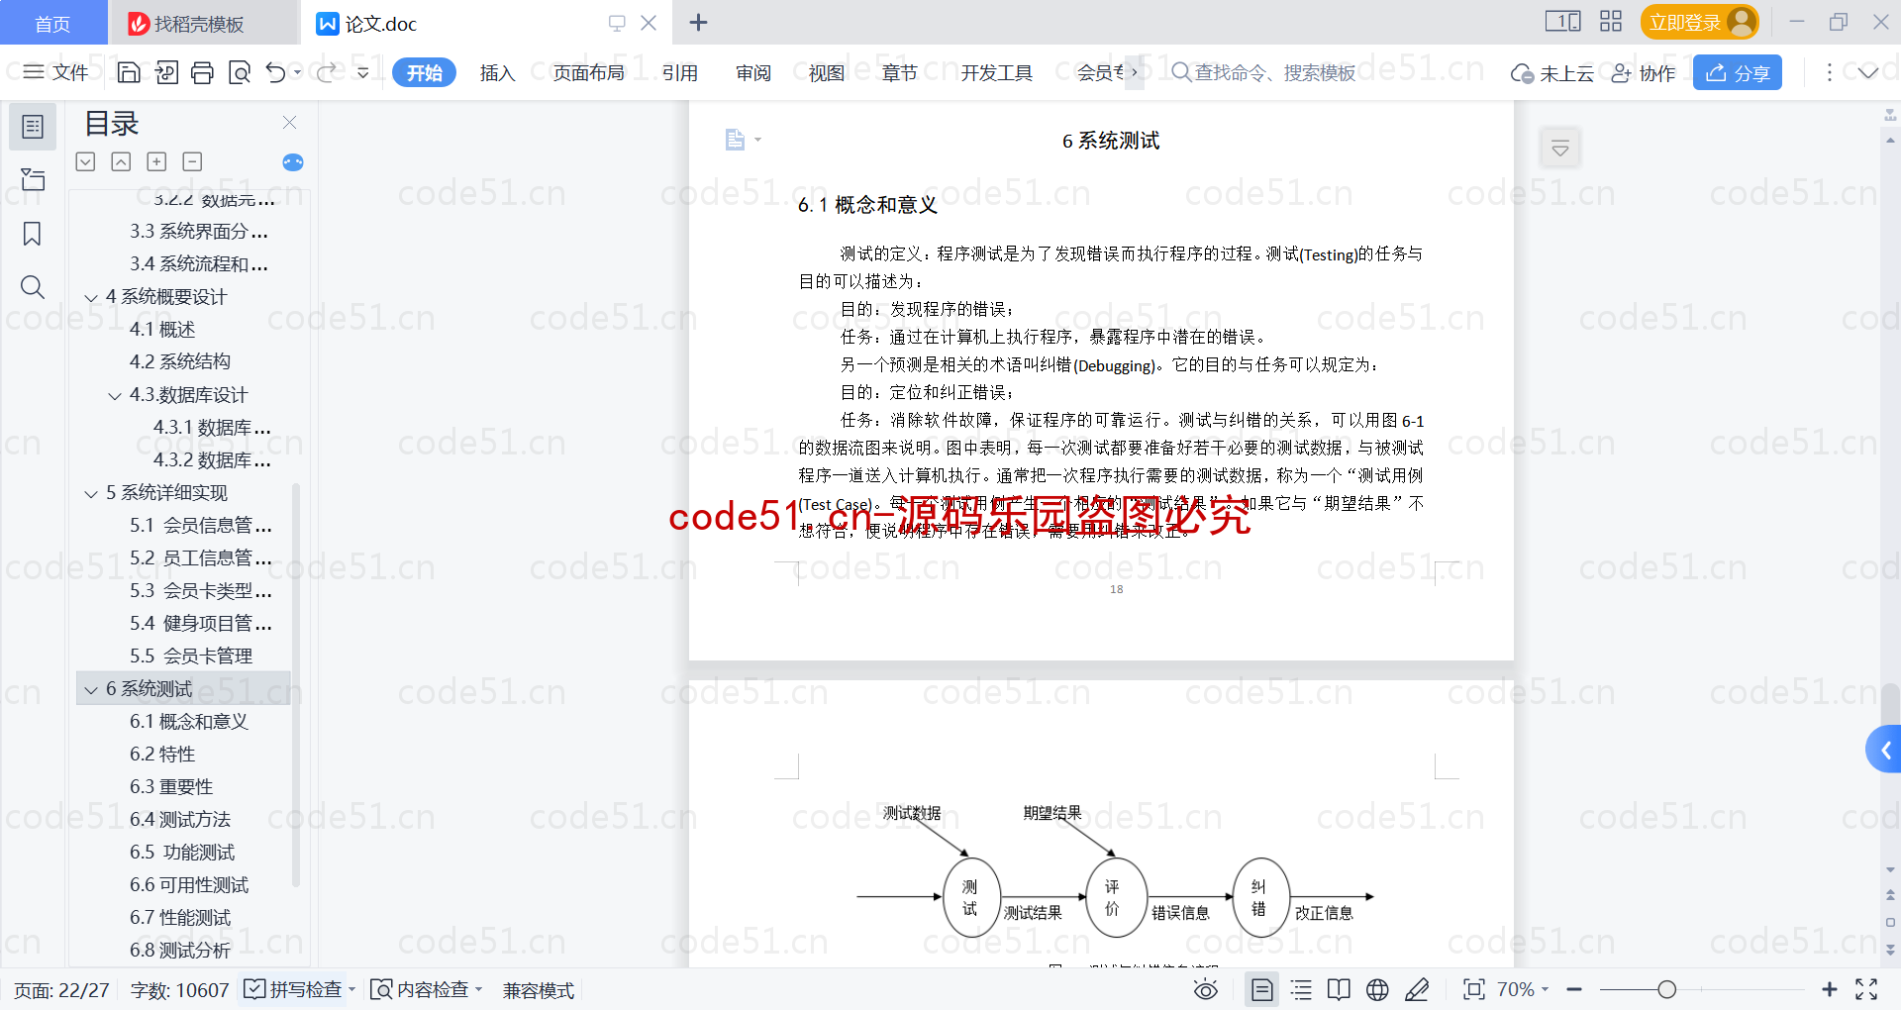Image resolution: width=1901 pixels, height=1010 pixels.
Task: Click the Undo arrow icon
Action: pyautogui.click(x=276, y=72)
